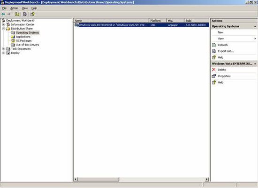
Task: Click the Help toolbar icon
Action: [x=32, y=14]
